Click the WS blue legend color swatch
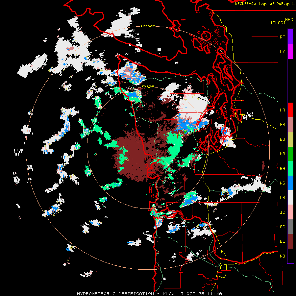The image size is (296, 296). click(x=290, y=183)
